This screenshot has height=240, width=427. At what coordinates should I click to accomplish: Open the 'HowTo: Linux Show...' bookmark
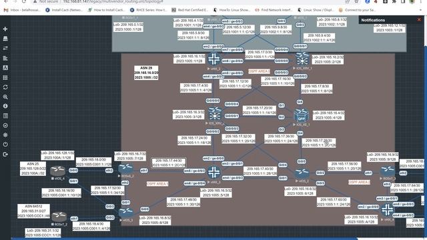pos(232,10)
